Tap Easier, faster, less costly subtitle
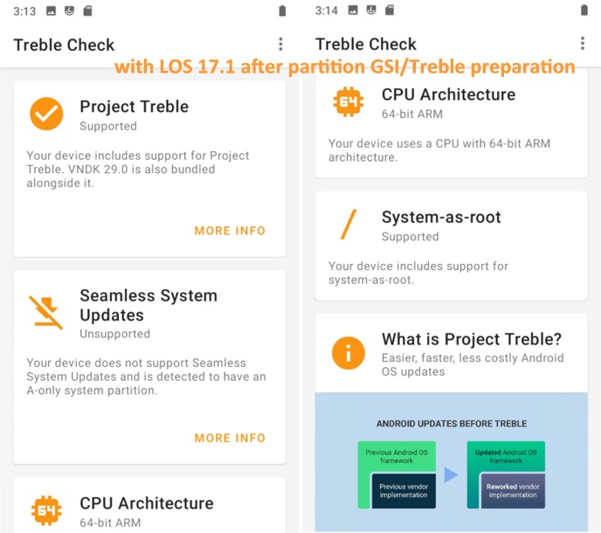601x533 pixels. pyautogui.click(x=473, y=364)
